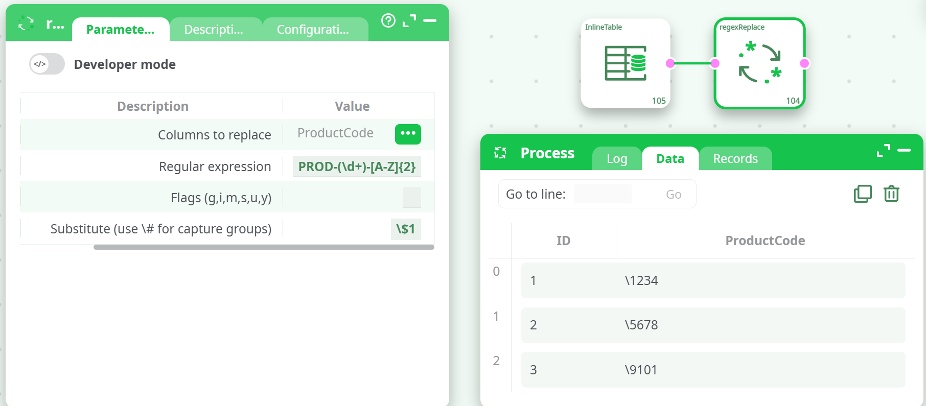
Task: Click the help question mark icon
Action: 388,20
